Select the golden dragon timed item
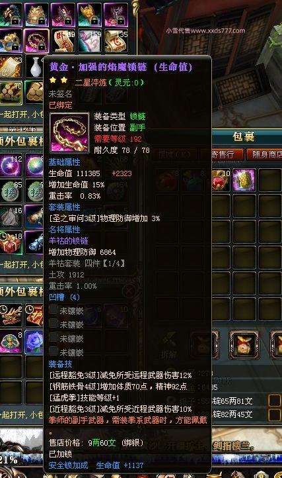Screen dimensions: 282x478 click(x=11, y=315)
